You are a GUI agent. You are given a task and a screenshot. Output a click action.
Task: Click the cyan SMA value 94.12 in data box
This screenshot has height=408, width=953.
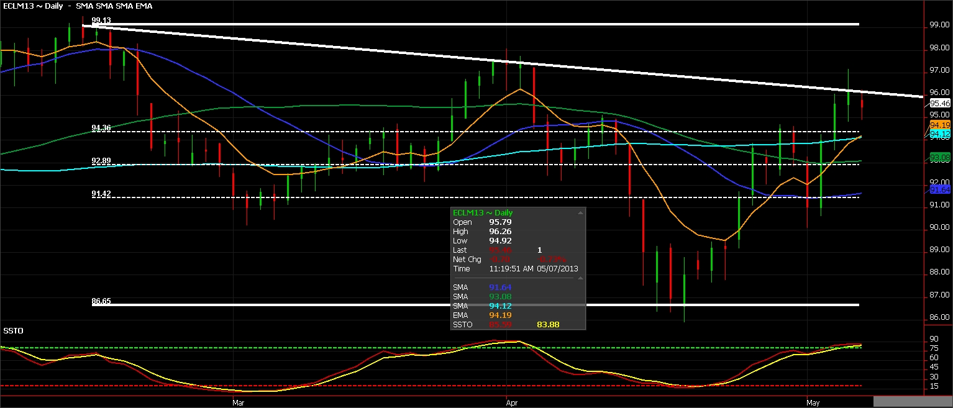500,306
